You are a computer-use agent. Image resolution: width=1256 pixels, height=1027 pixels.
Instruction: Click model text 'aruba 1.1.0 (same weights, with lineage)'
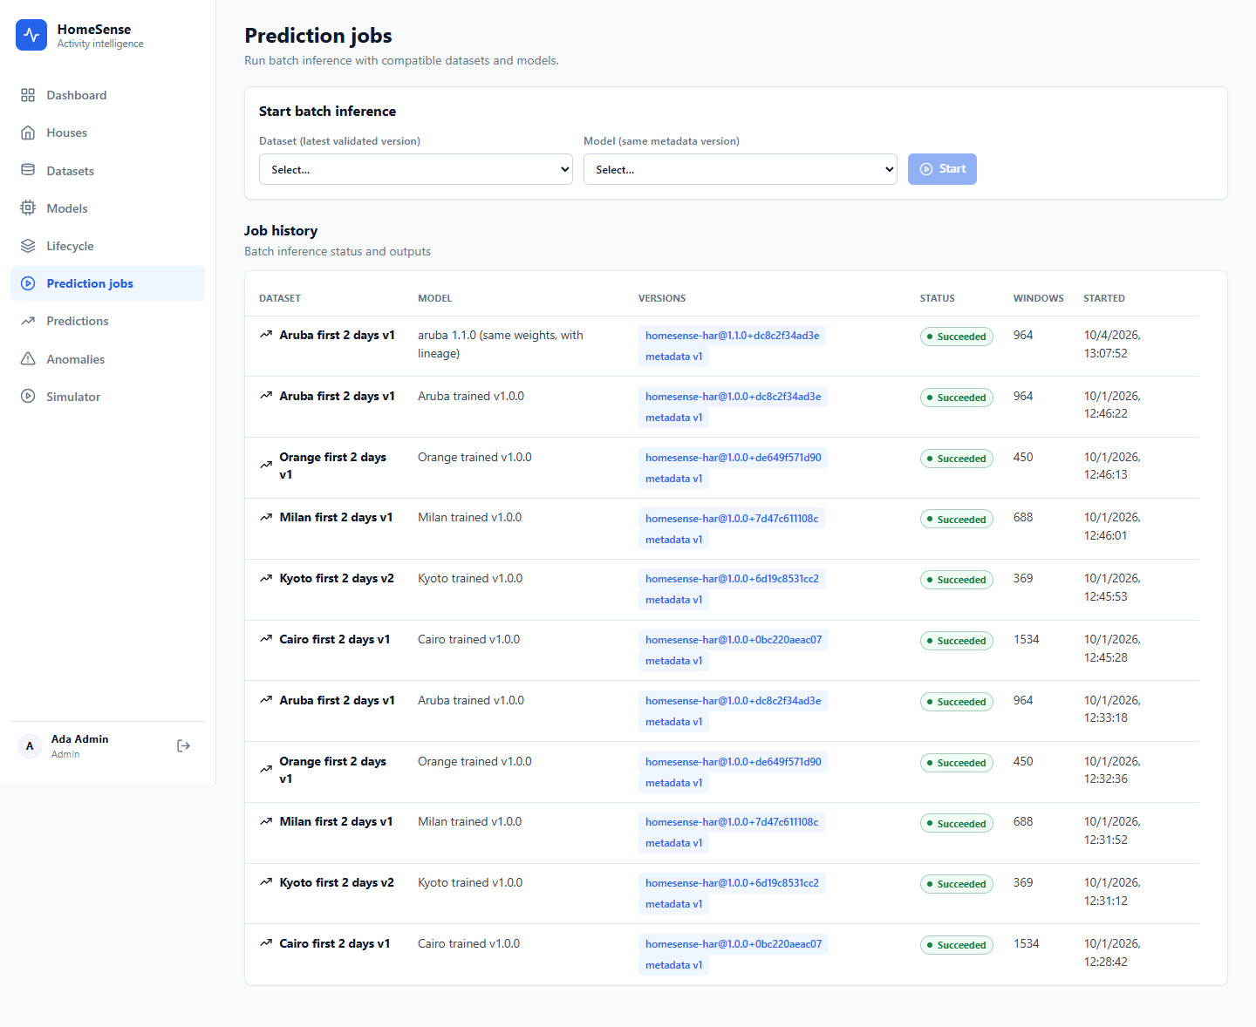[x=501, y=344]
